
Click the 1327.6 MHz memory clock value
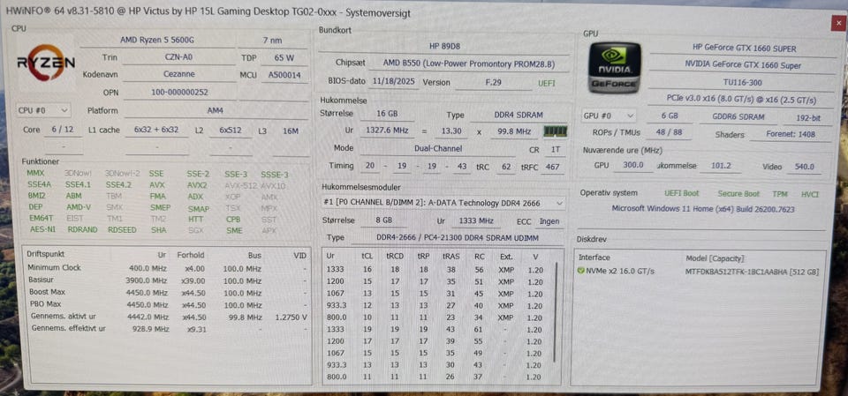387,131
